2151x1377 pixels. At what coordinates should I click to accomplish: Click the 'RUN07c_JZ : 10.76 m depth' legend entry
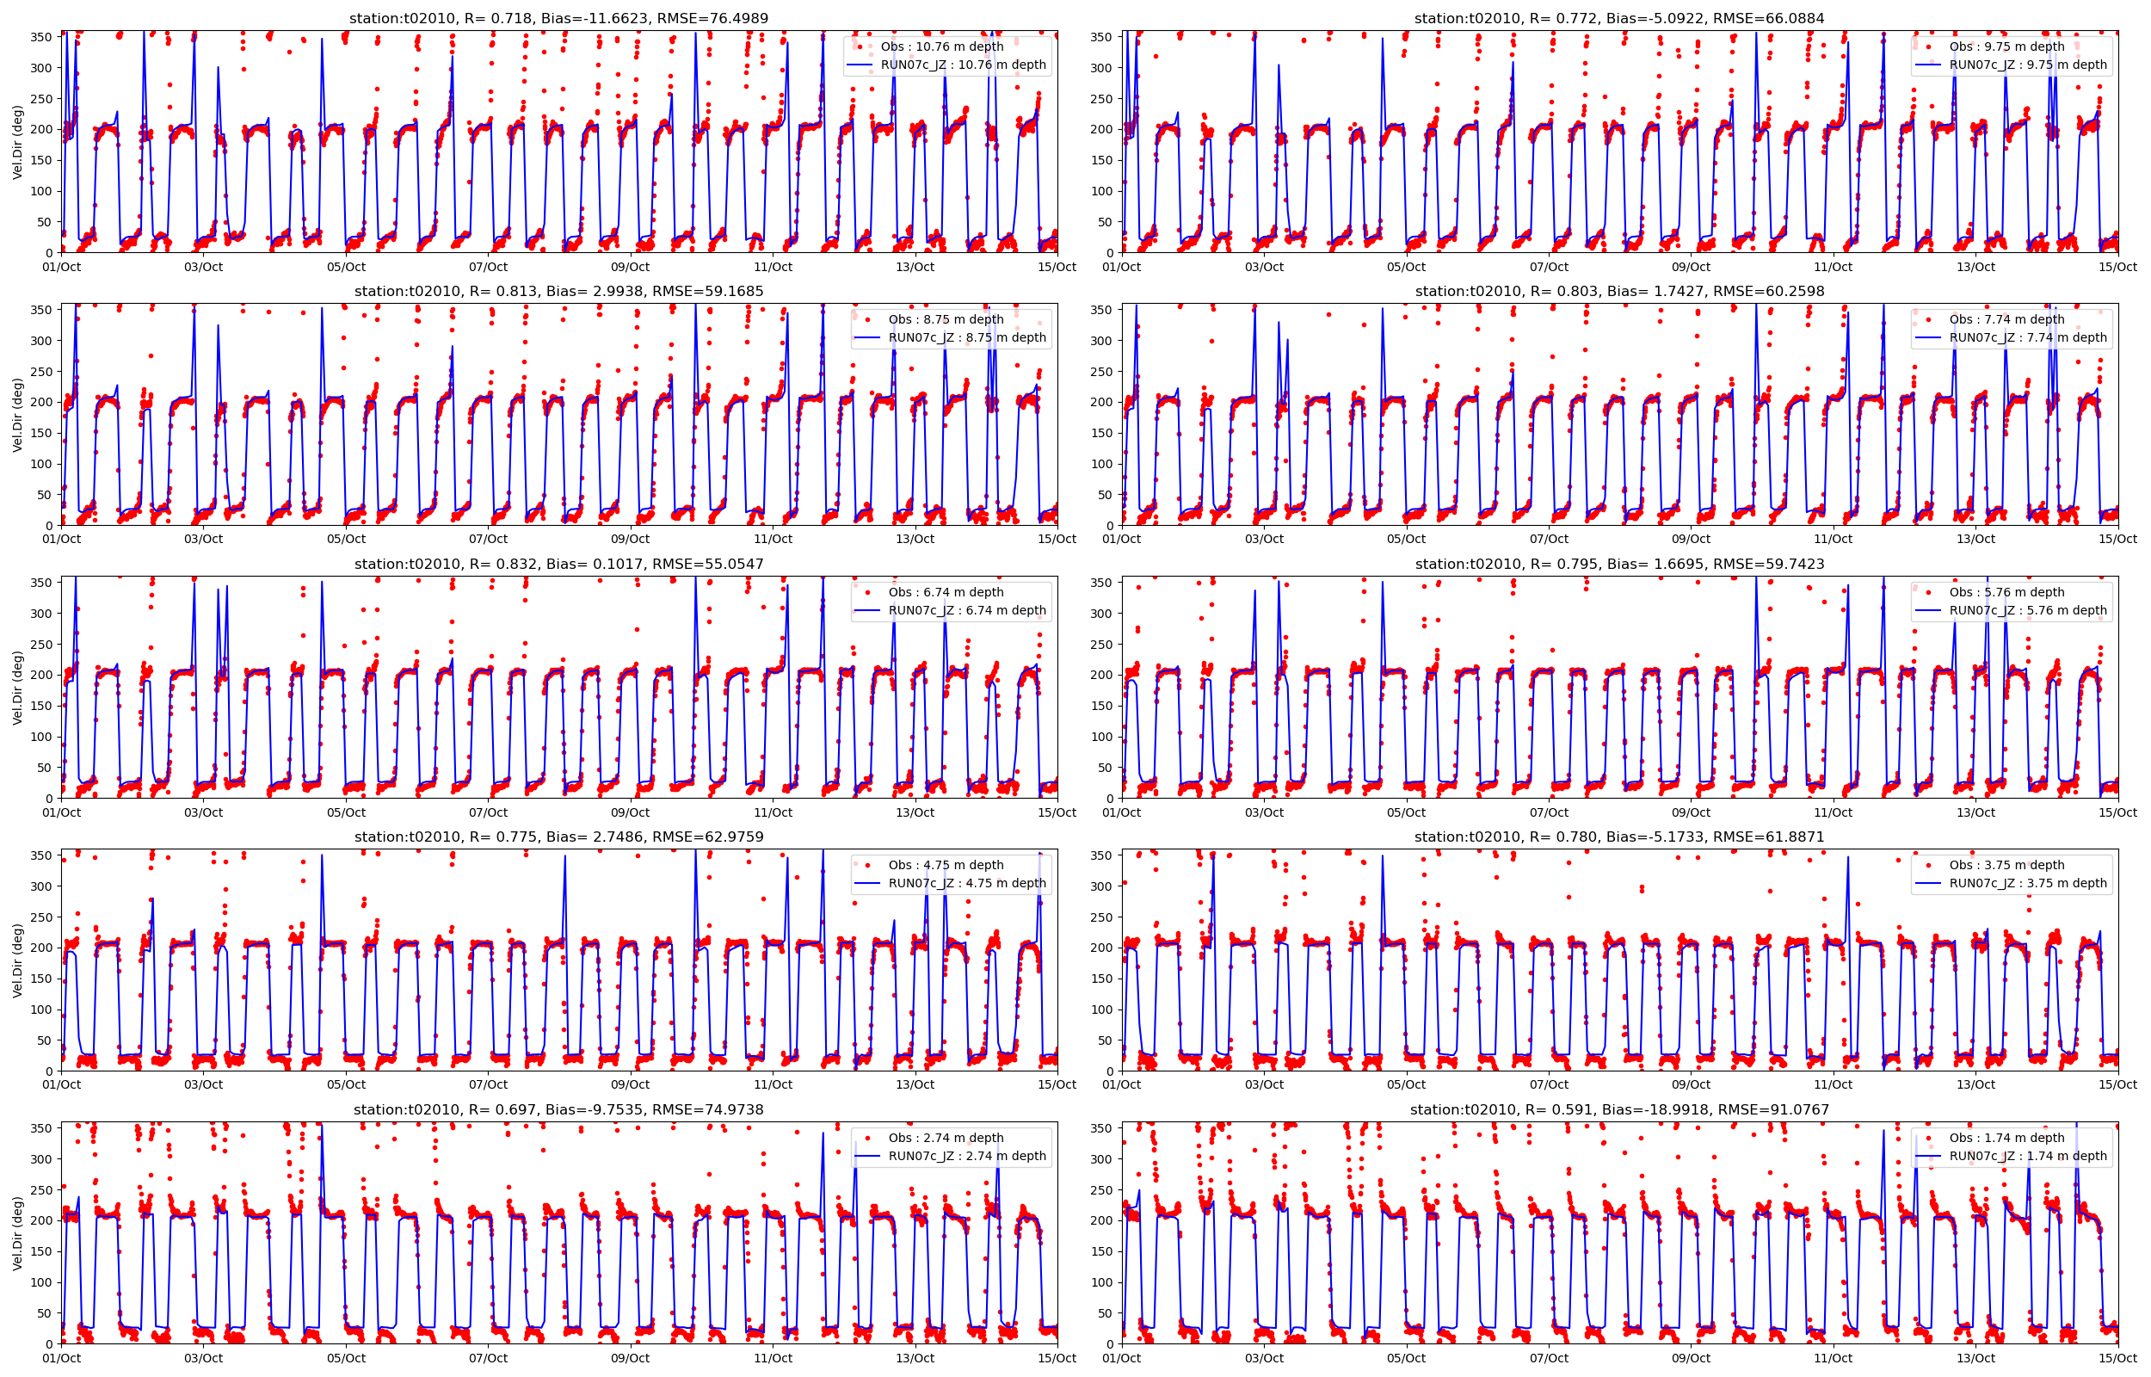click(963, 65)
